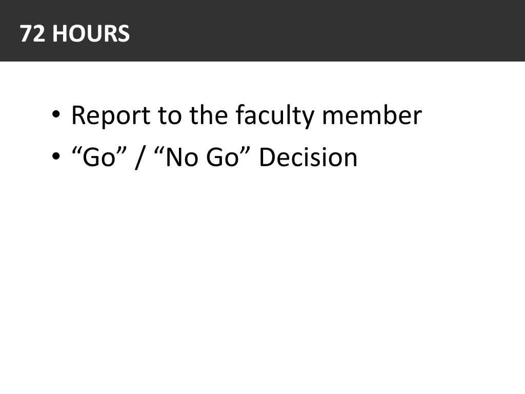Click the first bullet point marker
This screenshot has height=394, width=525.
point(56,114)
